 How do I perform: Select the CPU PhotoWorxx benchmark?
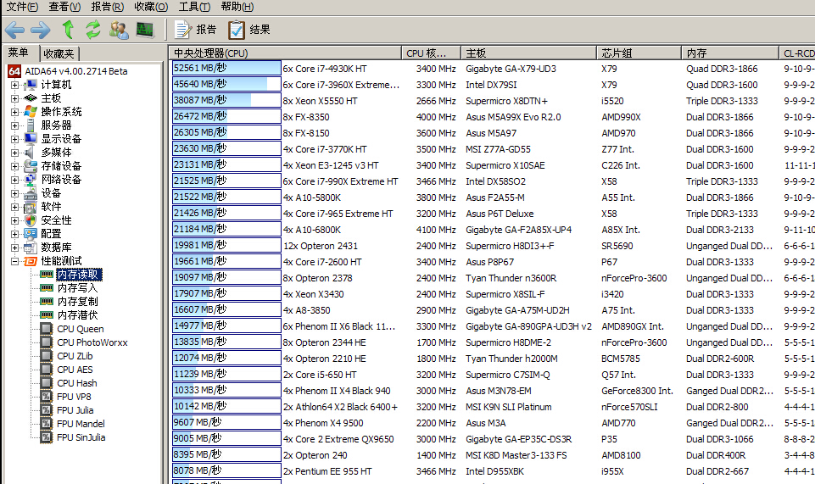coord(92,342)
